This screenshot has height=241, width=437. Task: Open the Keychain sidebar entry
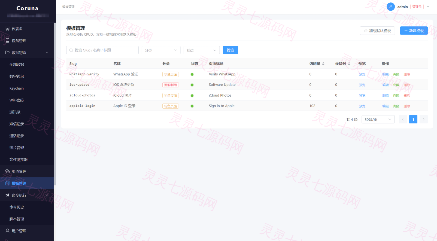pos(17,88)
